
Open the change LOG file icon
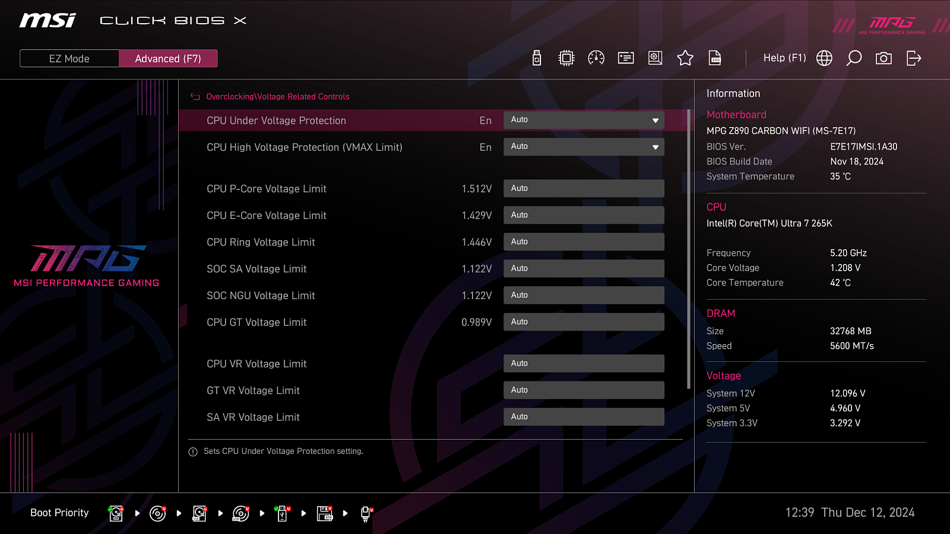pyautogui.click(x=715, y=58)
